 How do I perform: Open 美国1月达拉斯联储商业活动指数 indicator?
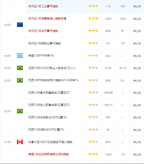pos(49,154)
